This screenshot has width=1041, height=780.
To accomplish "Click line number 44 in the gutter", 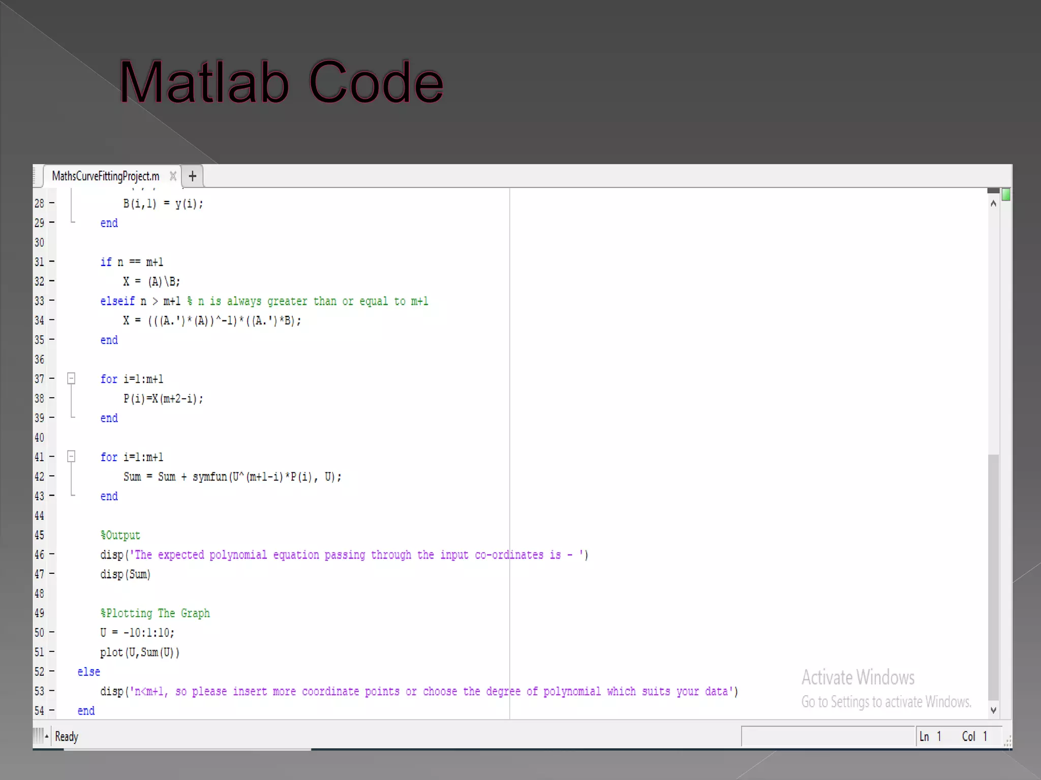I will [39, 515].
